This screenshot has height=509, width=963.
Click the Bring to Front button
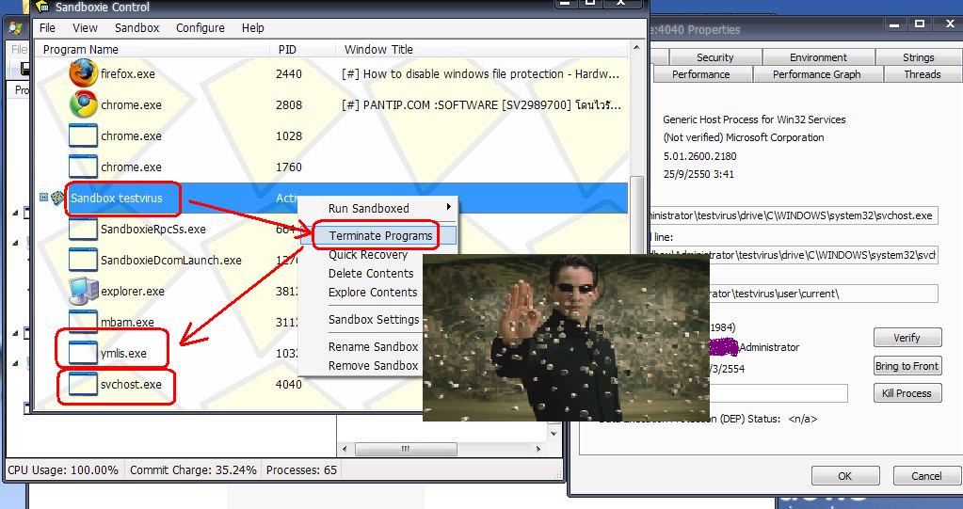(907, 366)
